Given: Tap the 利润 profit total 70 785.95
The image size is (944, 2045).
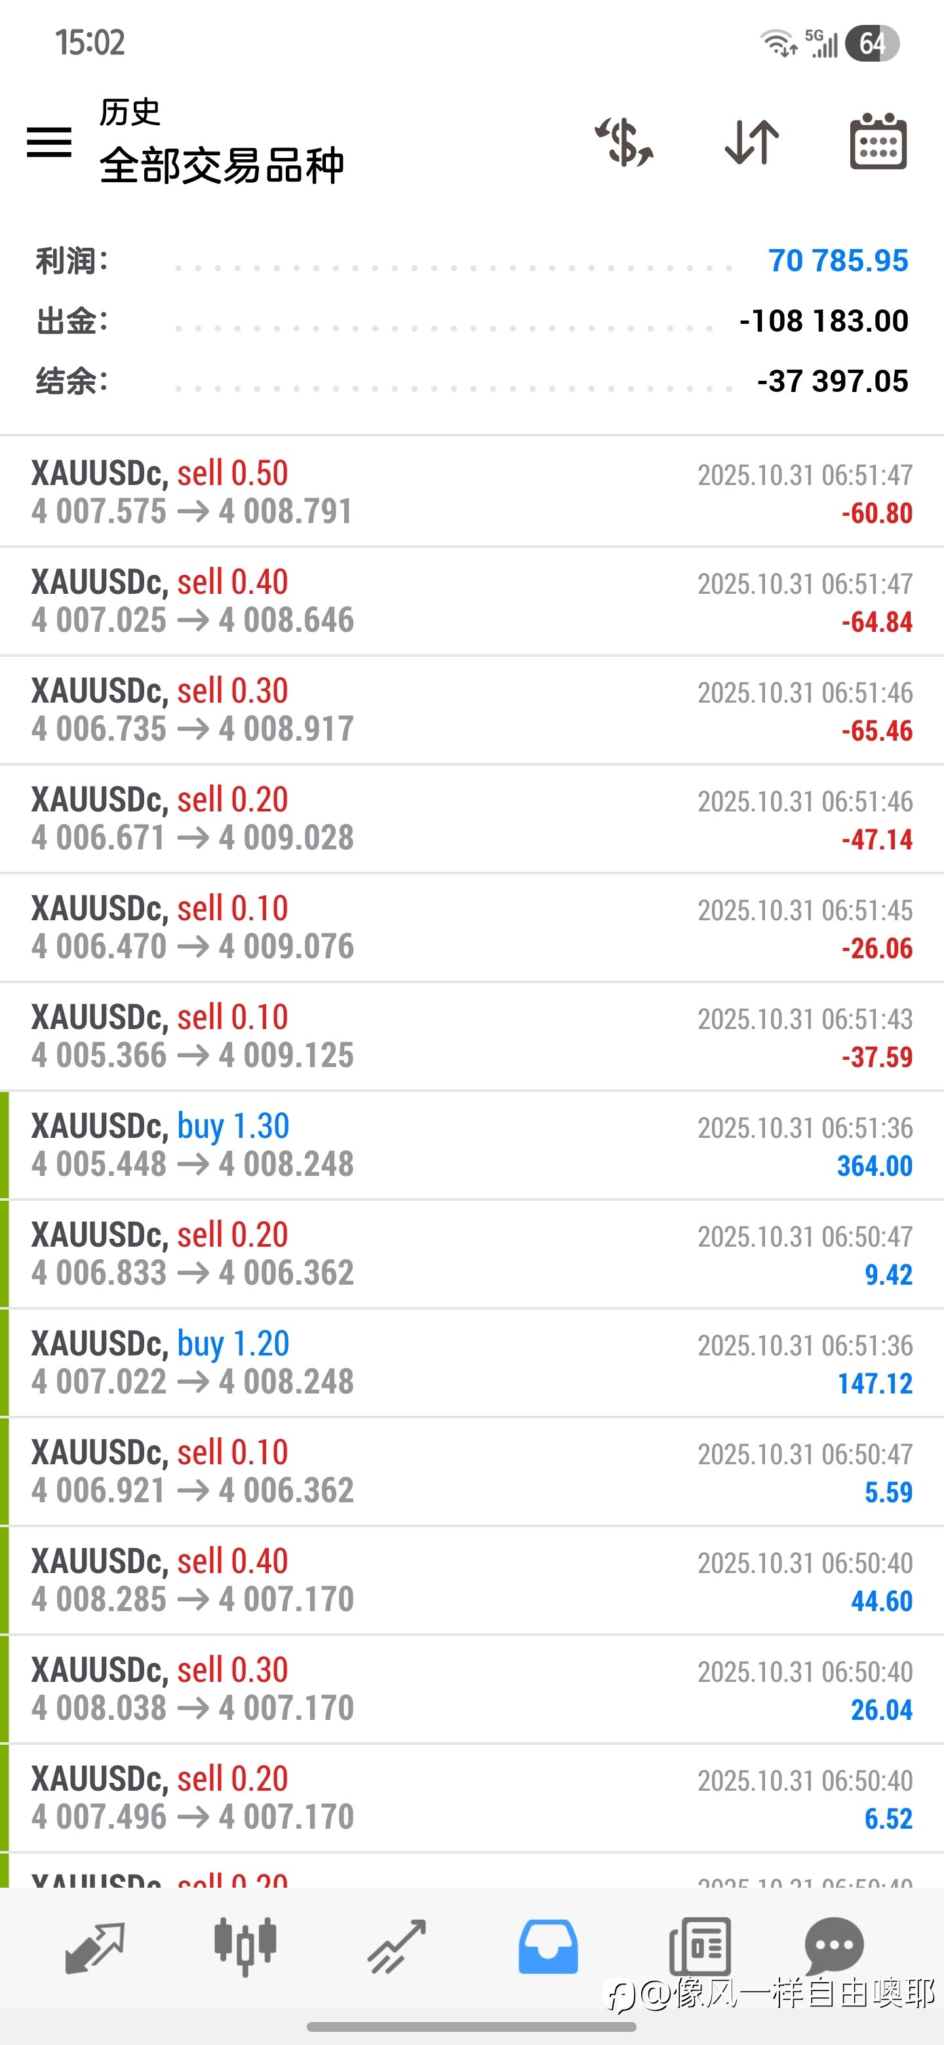Looking at the screenshot, I should coord(838,260).
